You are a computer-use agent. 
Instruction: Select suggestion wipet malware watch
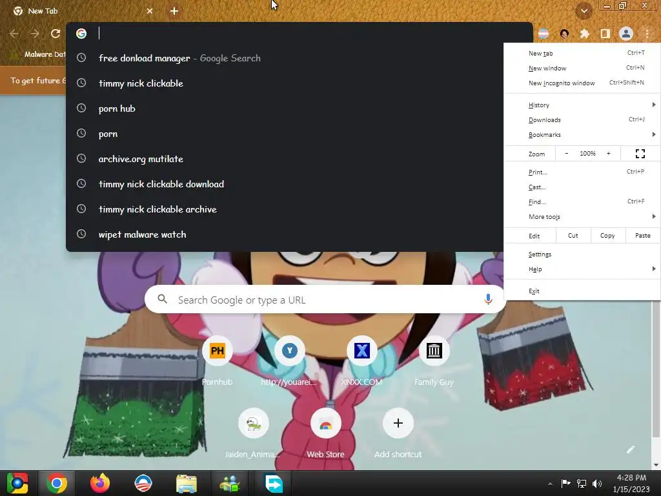click(x=285, y=234)
